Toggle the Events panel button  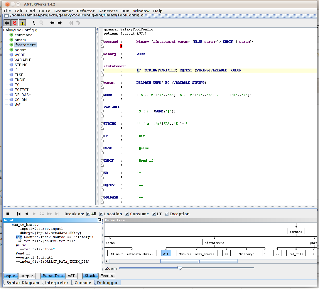coord(107,276)
